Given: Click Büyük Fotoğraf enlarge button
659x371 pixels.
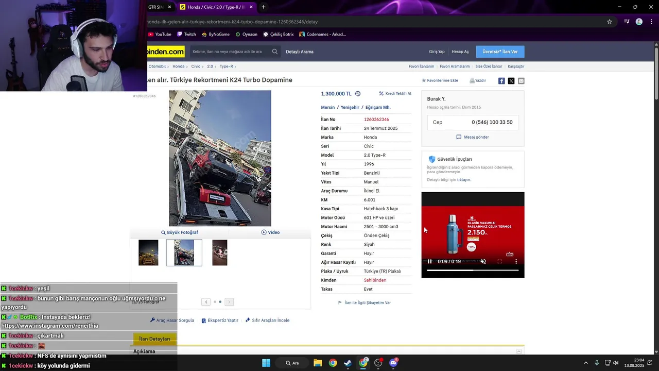Looking at the screenshot, I should click(180, 232).
